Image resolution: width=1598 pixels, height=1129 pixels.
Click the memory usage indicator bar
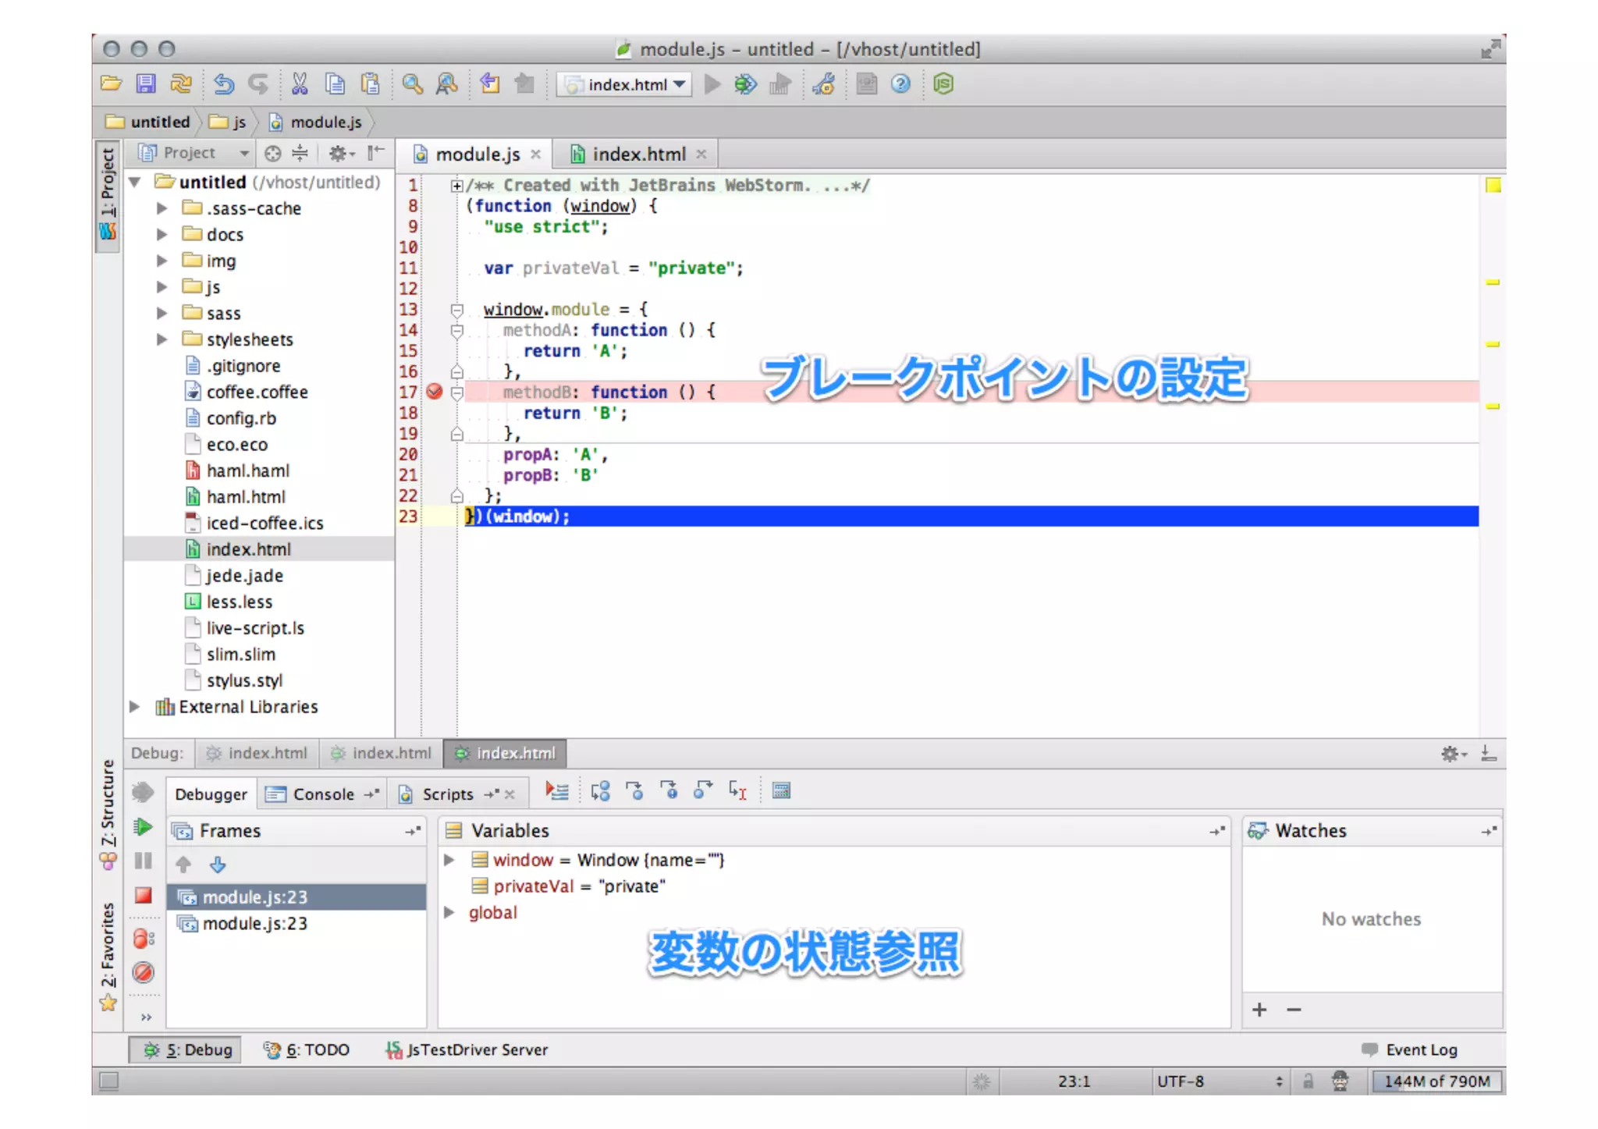click(1436, 1081)
